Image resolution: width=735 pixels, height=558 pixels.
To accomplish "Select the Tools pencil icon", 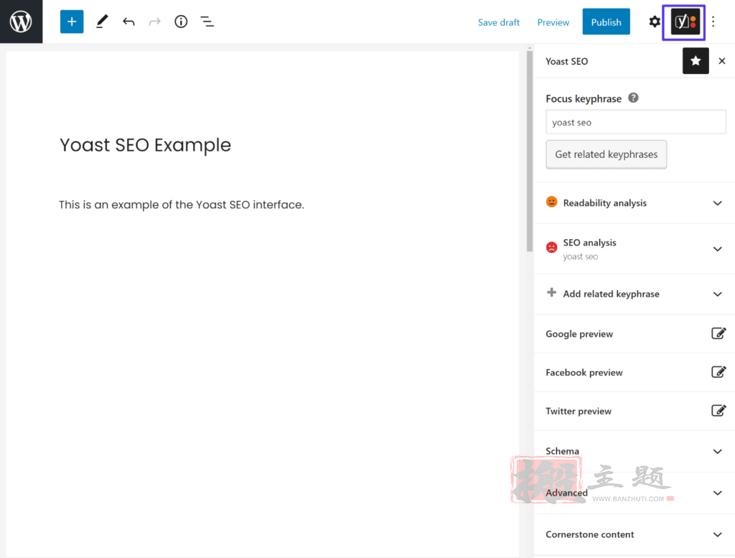I will tap(102, 22).
